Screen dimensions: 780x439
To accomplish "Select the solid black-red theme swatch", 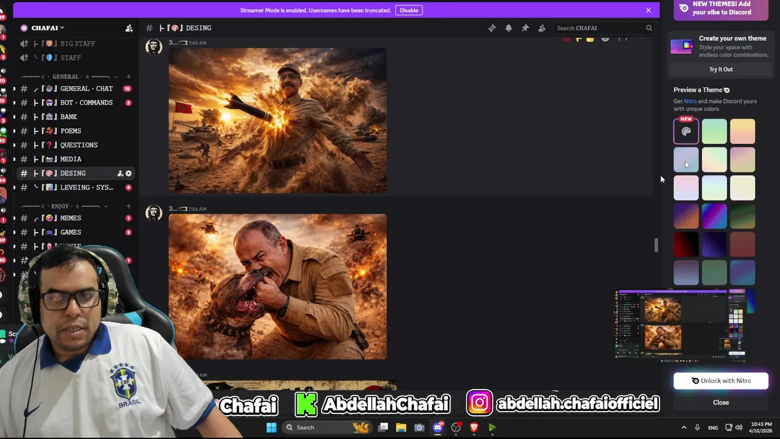I will click(x=686, y=244).
